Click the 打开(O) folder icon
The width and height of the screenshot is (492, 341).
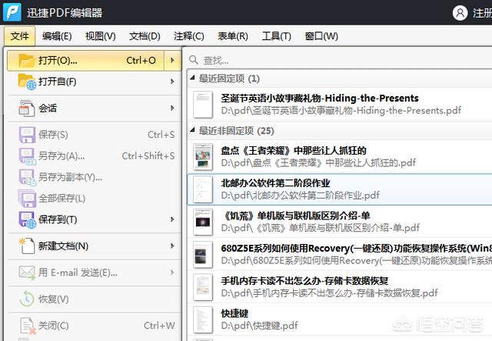[x=26, y=60]
